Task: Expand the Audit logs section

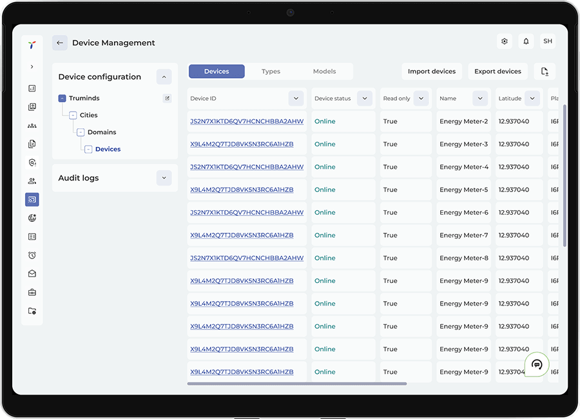Action: [x=164, y=178]
